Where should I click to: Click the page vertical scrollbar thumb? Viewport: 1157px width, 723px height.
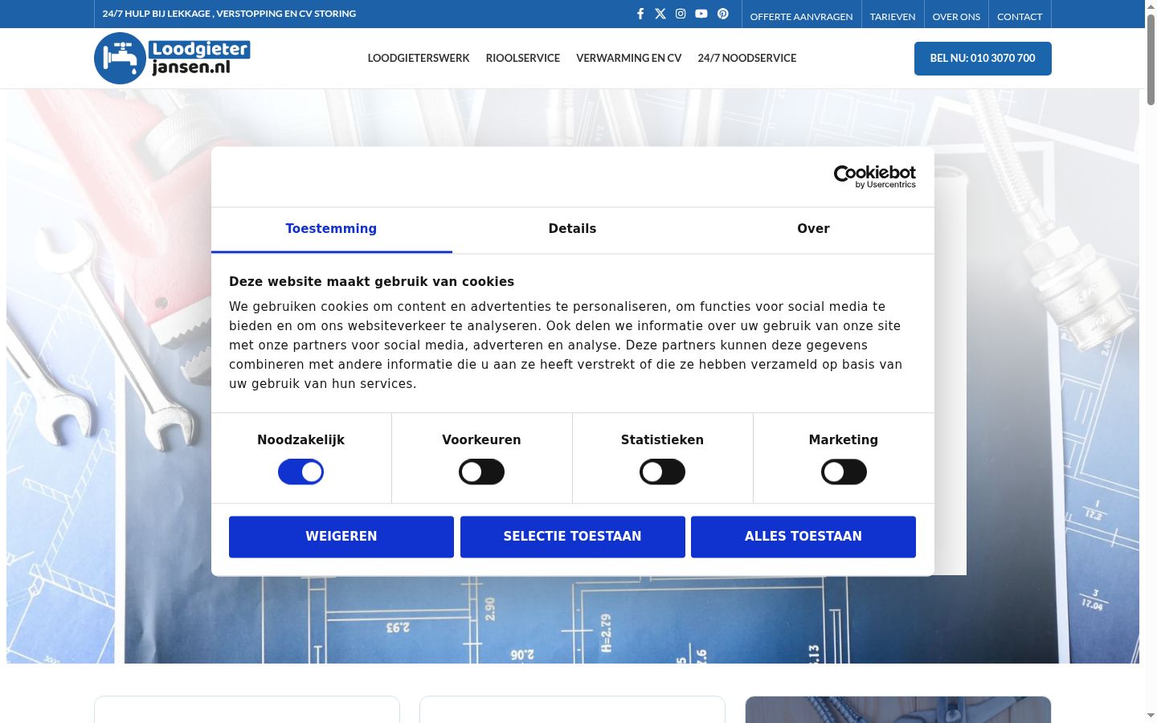(x=1151, y=60)
